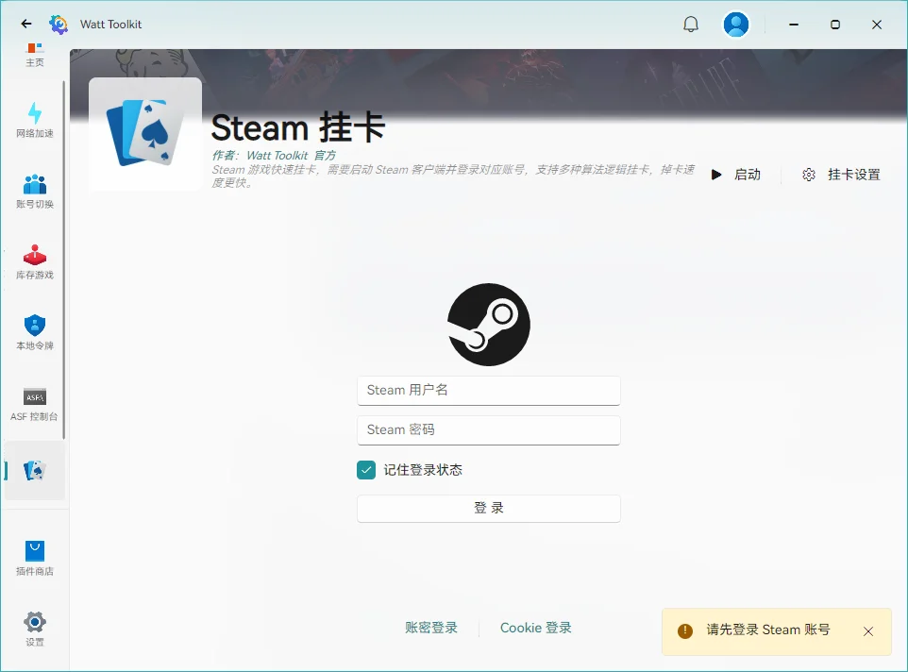Open 插件商店 plugin store
This screenshot has width=908, height=672.
(35, 559)
